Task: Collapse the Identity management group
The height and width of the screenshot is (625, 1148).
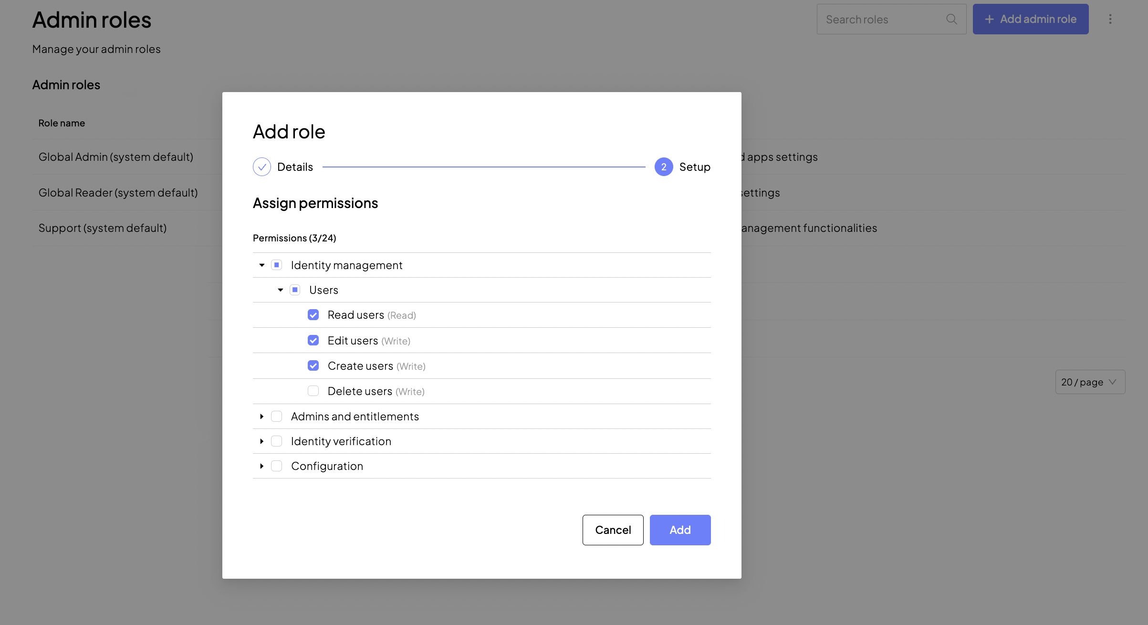Action: pos(261,265)
